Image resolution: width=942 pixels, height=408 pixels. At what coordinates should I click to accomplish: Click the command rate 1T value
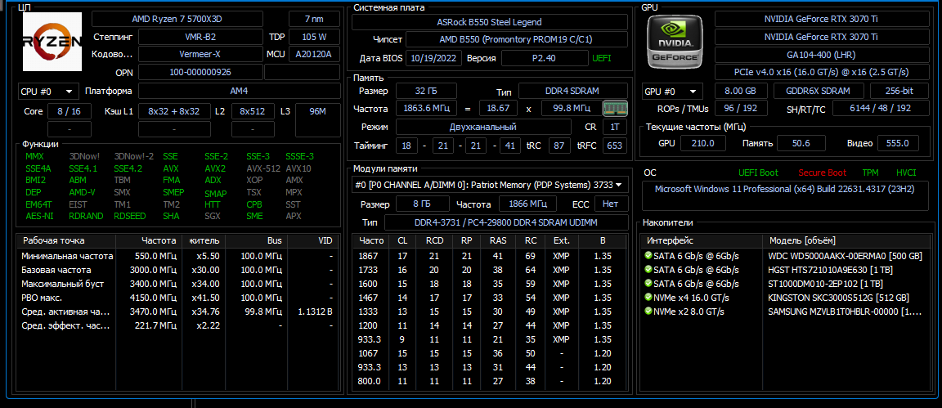[615, 128]
